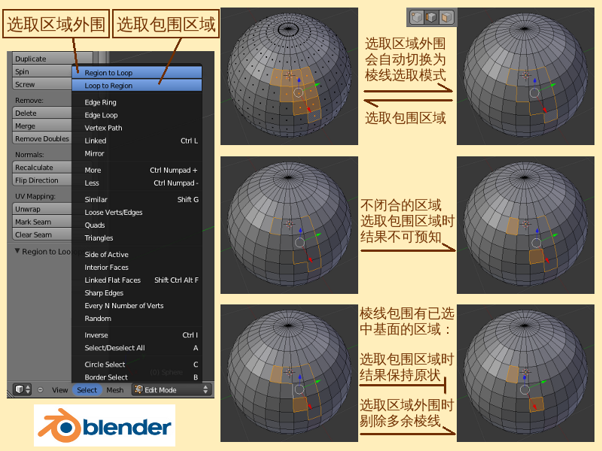This screenshot has height=451, width=602.
Task: Choose Less to shrink selection
Action: [x=137, y=183]
